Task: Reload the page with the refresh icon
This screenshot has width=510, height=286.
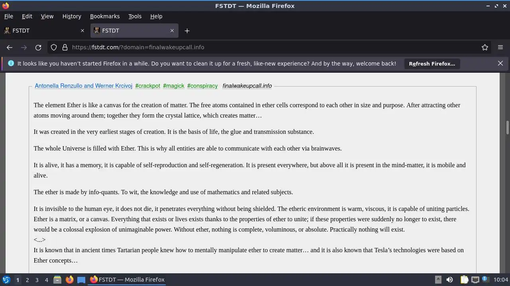Action: tap(38, 47)
